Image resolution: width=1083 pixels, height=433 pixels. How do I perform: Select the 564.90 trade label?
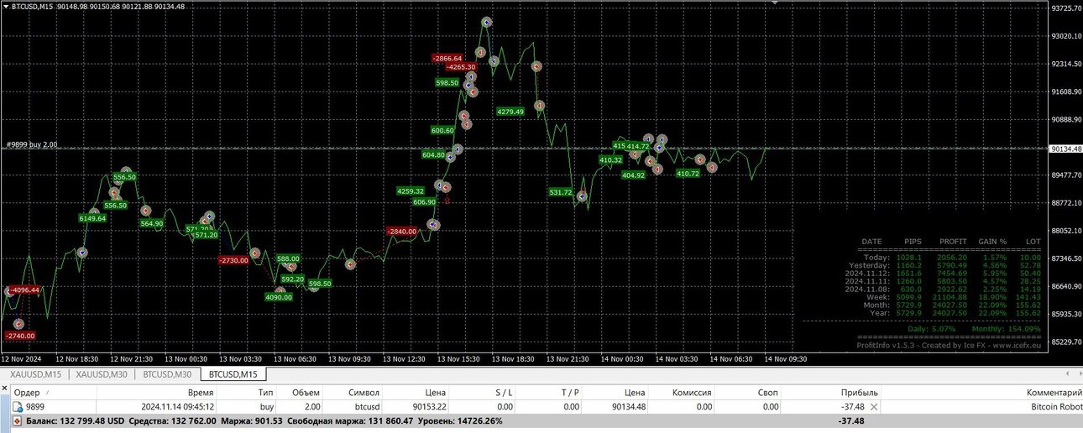pos(152,223)
